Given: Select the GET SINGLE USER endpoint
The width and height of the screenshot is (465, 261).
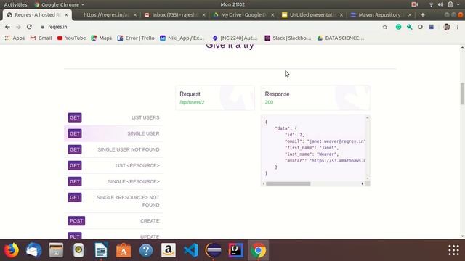Looking at the screenshot, I should tap(113, 133).
